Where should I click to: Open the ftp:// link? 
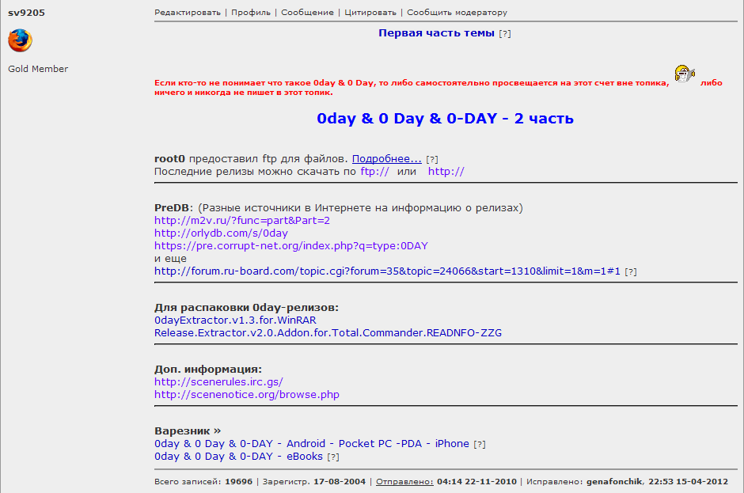375,171
